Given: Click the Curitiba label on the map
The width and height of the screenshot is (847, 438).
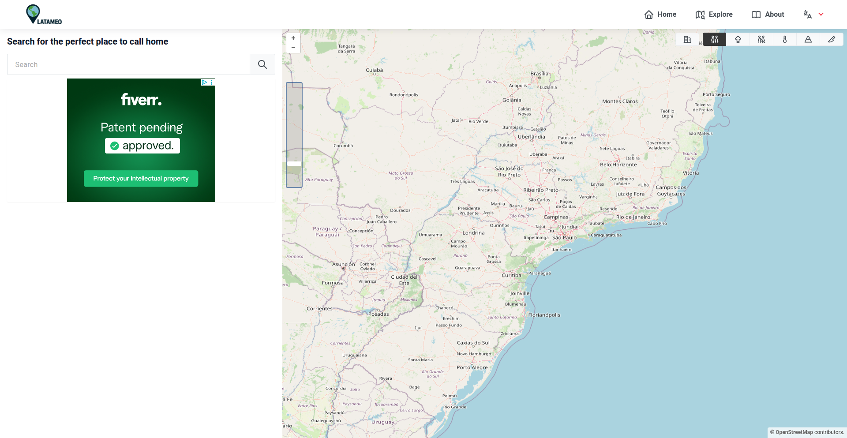Looking at the screenshot, I should point(511,275).
